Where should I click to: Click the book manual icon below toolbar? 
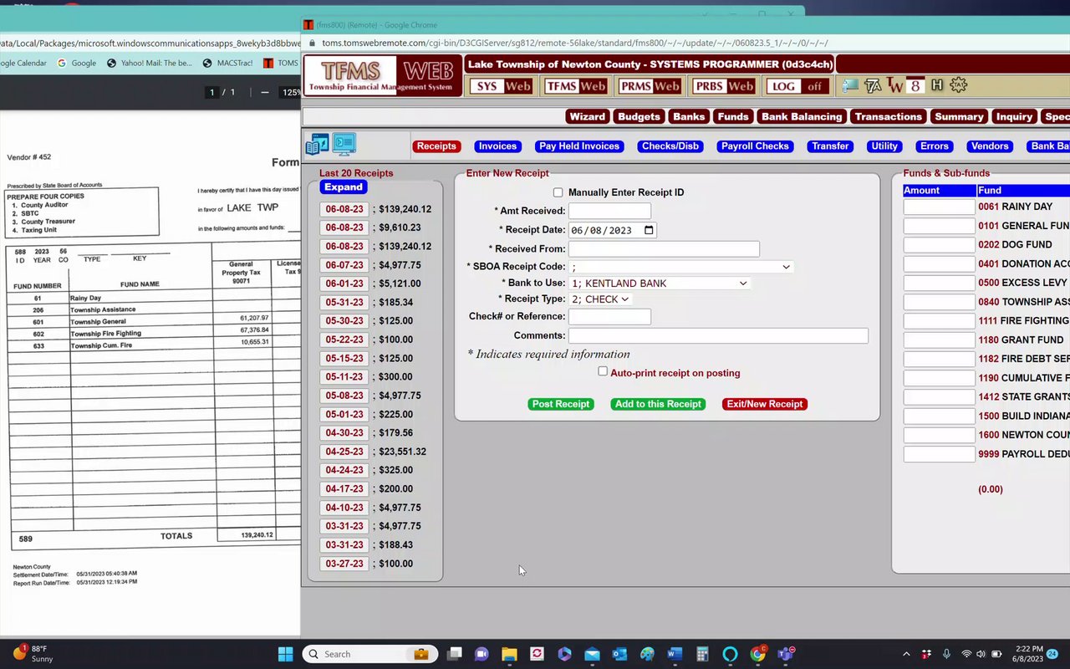coord(318,145)
